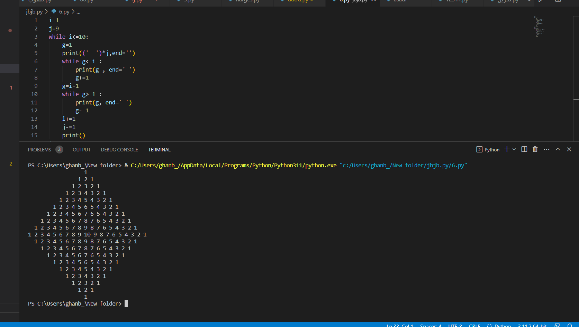The width and height of the screenshot is (579, 327).
Task: Click terminal output row '1 2 3 4 3 2 1' upper
Action: coord(86,193)
